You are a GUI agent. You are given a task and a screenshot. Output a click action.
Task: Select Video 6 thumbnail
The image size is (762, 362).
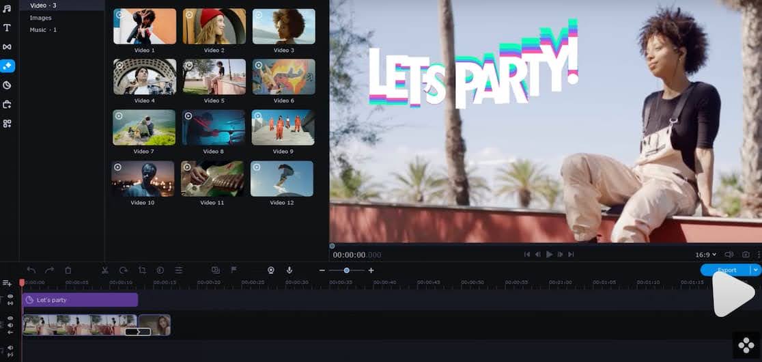point(284,76)
